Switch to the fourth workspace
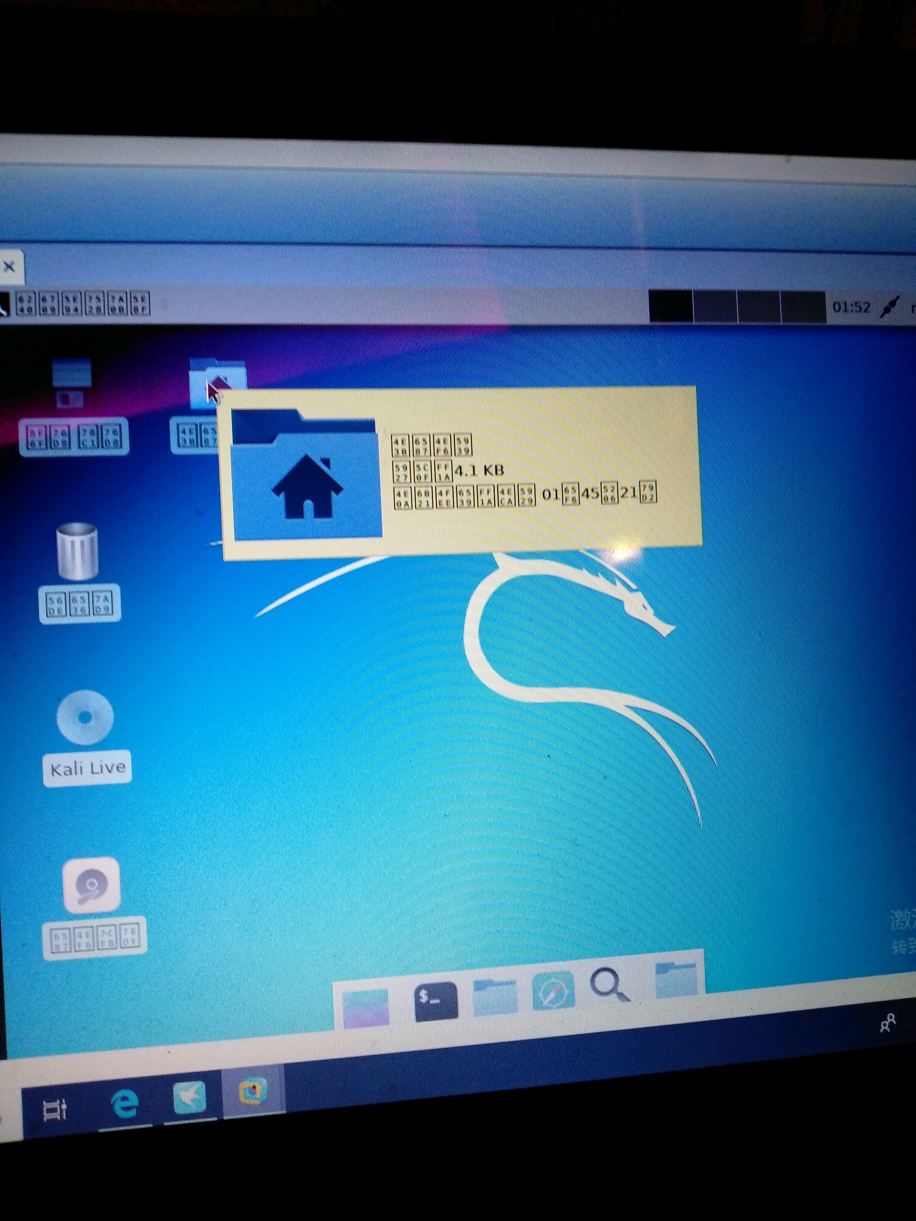Image resolution: width=916 pixels, height=1221 pixels. click(803, 307)
